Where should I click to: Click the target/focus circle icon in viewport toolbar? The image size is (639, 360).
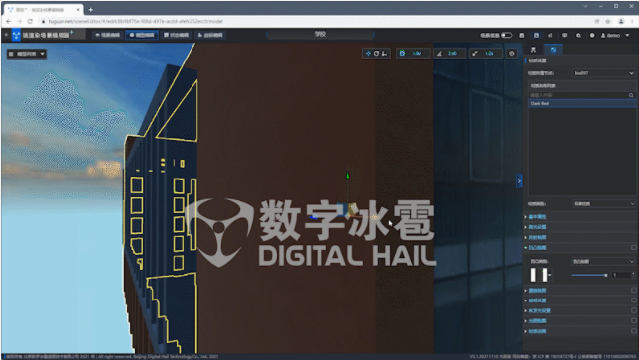coord(512,53)
